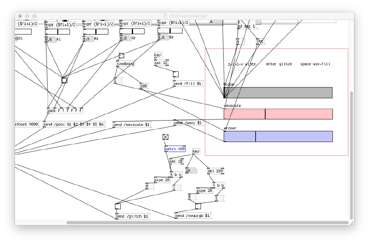Viewport: 369px width, 243px height.
Task: Click the gray noise slider
Action: click(x=278, y=93)
